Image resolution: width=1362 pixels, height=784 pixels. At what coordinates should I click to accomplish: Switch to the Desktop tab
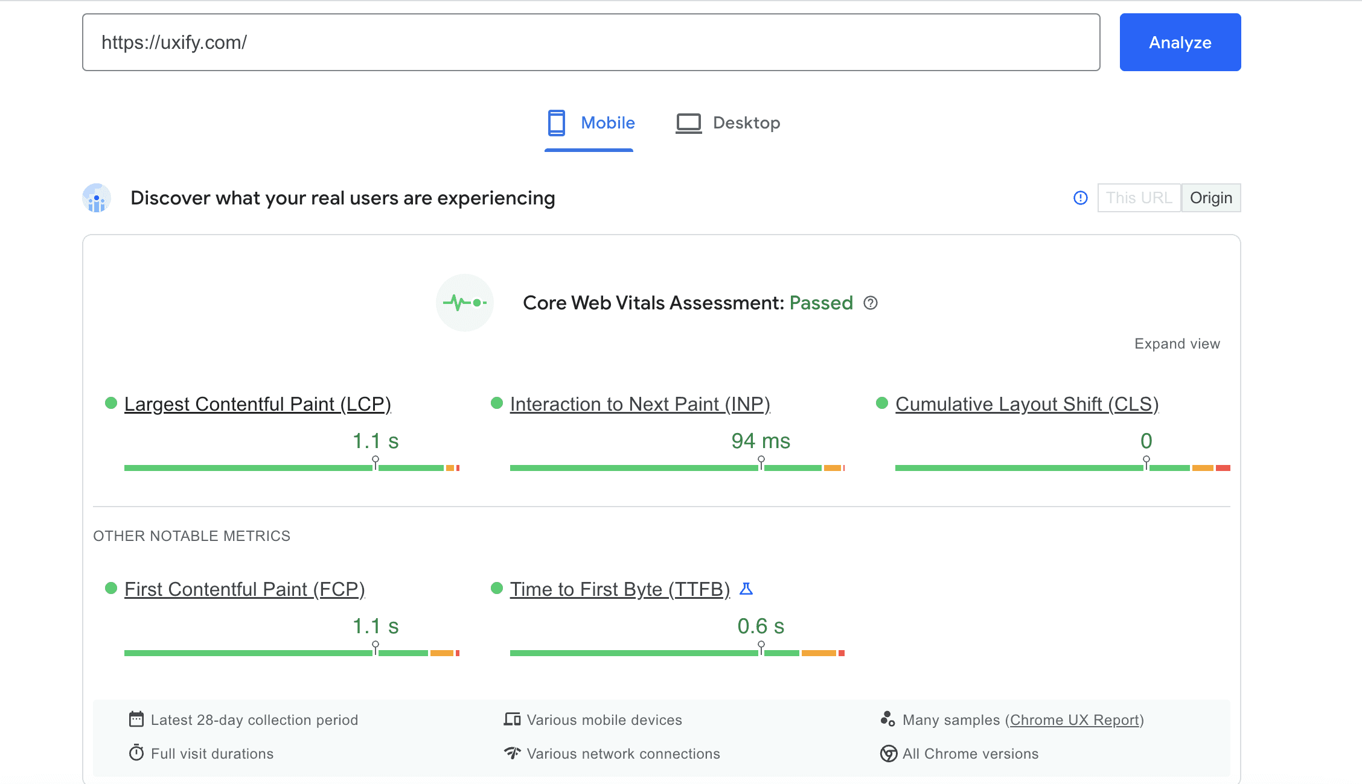(727, 122)
